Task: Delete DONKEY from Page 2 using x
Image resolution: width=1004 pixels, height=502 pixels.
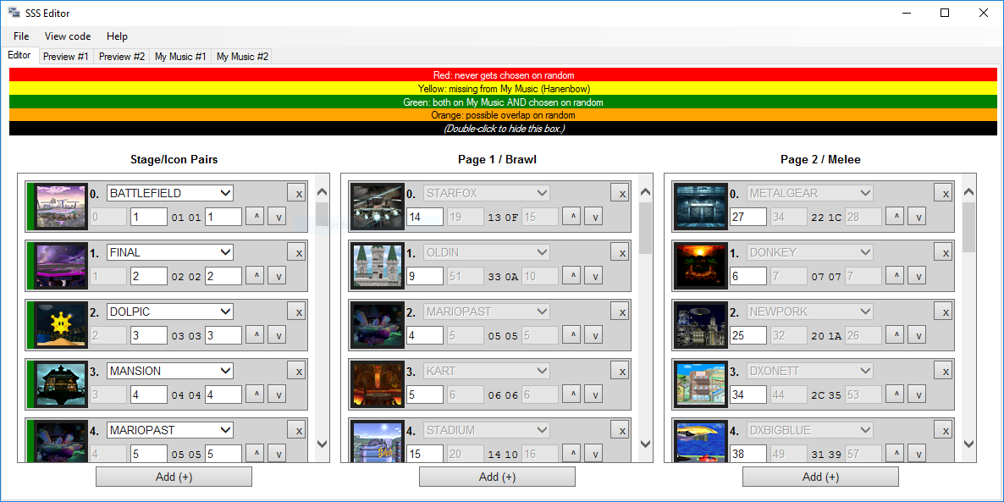Action: tap(942, 252)
